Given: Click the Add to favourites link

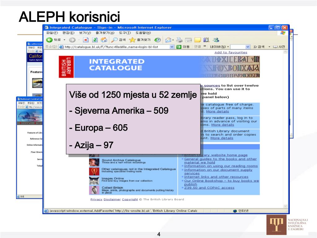Looking at the screenshot, I should tap(231, 52).
